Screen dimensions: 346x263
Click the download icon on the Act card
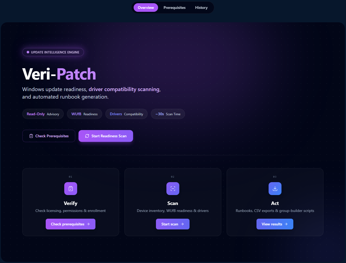pyautogui.click(x=275, y=188)
